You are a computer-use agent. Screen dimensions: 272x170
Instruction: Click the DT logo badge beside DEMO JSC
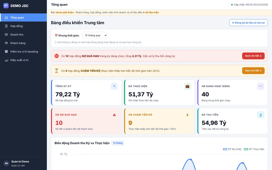pos(6,6)
